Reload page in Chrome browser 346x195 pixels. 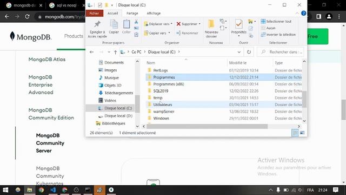click(27, 17)
